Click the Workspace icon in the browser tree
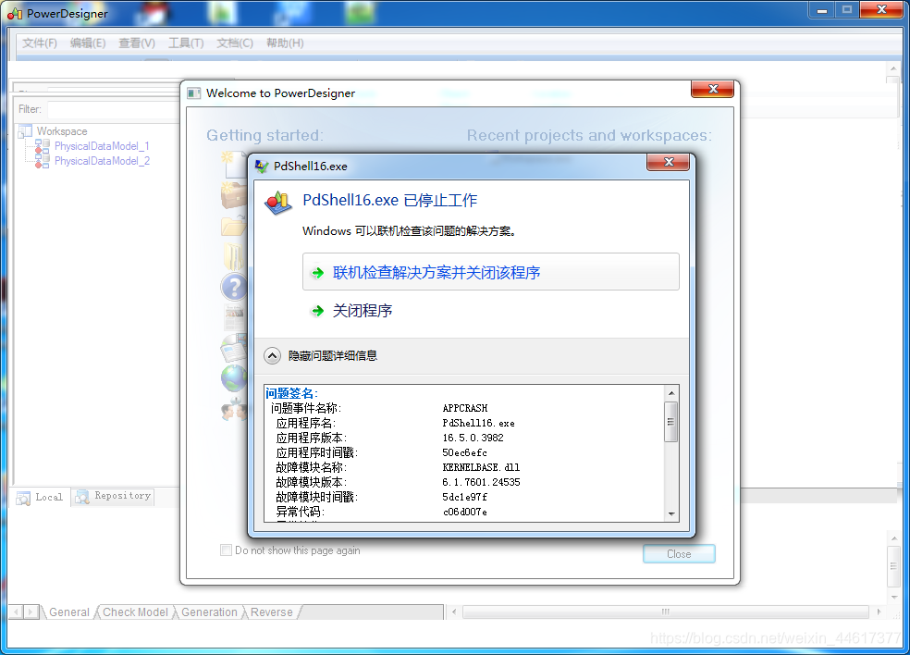Screen dimensions: 910x655 pyautogui.click(x=25, y=131)
